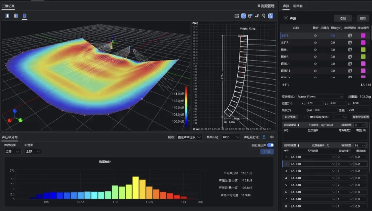Click the SPL probe point icon
This screenshot has width=372, height=211.
click(x=264, y=137)
